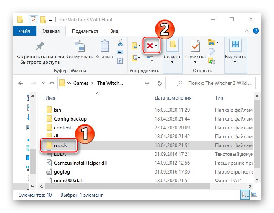Click the Paste shortcut icon
Viewport: 274px width, 213px height.
pos(120,61)
